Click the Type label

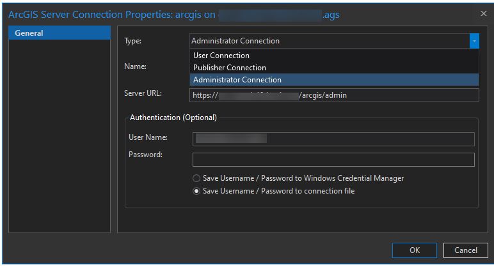tap(132, 41)
